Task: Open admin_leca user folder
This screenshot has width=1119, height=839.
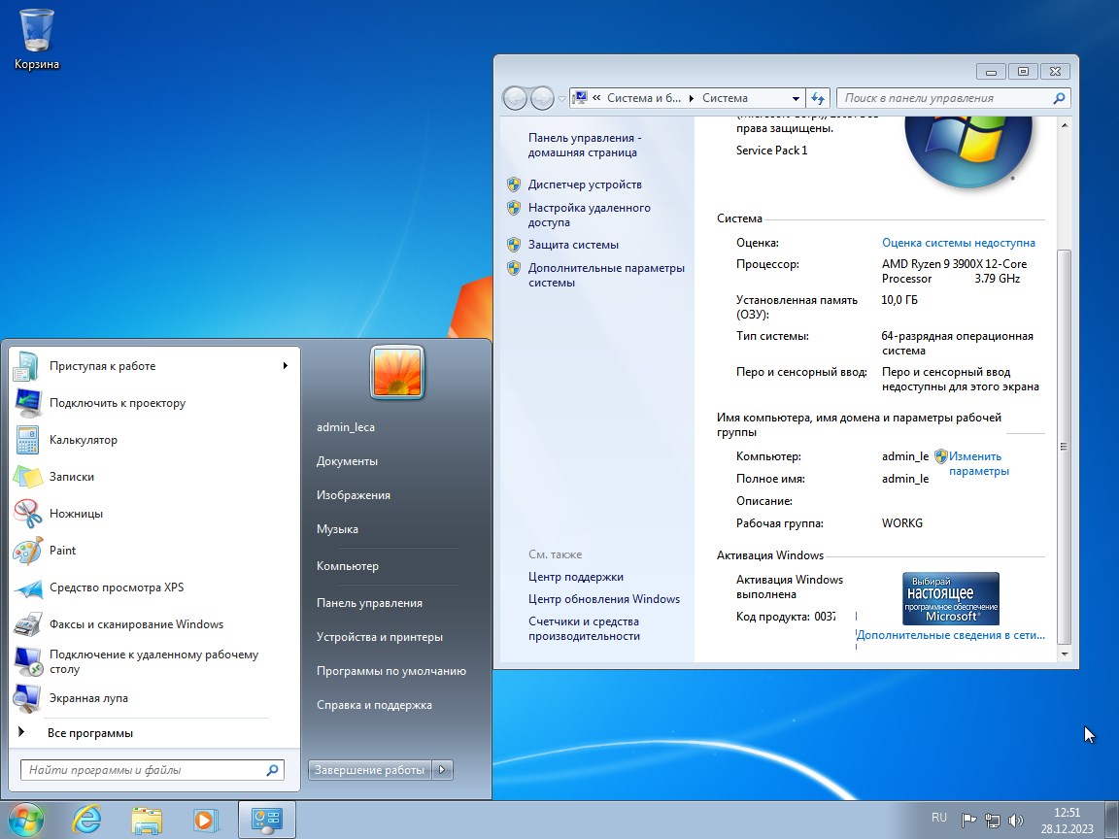Action: (346, 427)
